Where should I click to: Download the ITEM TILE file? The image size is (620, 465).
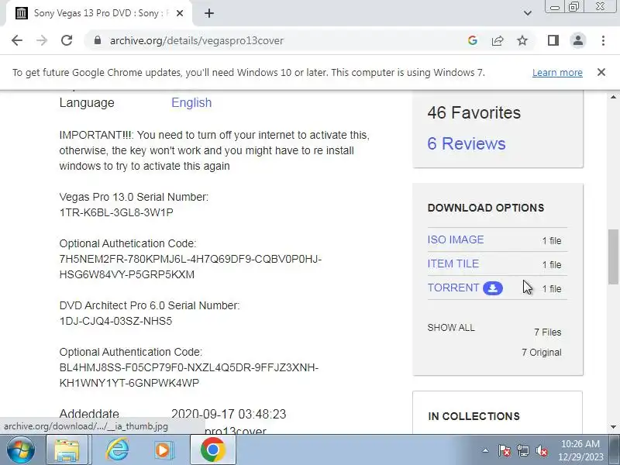453,263
